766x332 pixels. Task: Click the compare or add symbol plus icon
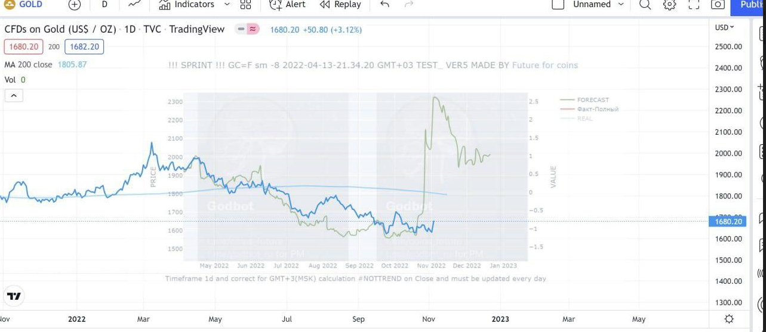pyautogui.click(x=74, y=5)
